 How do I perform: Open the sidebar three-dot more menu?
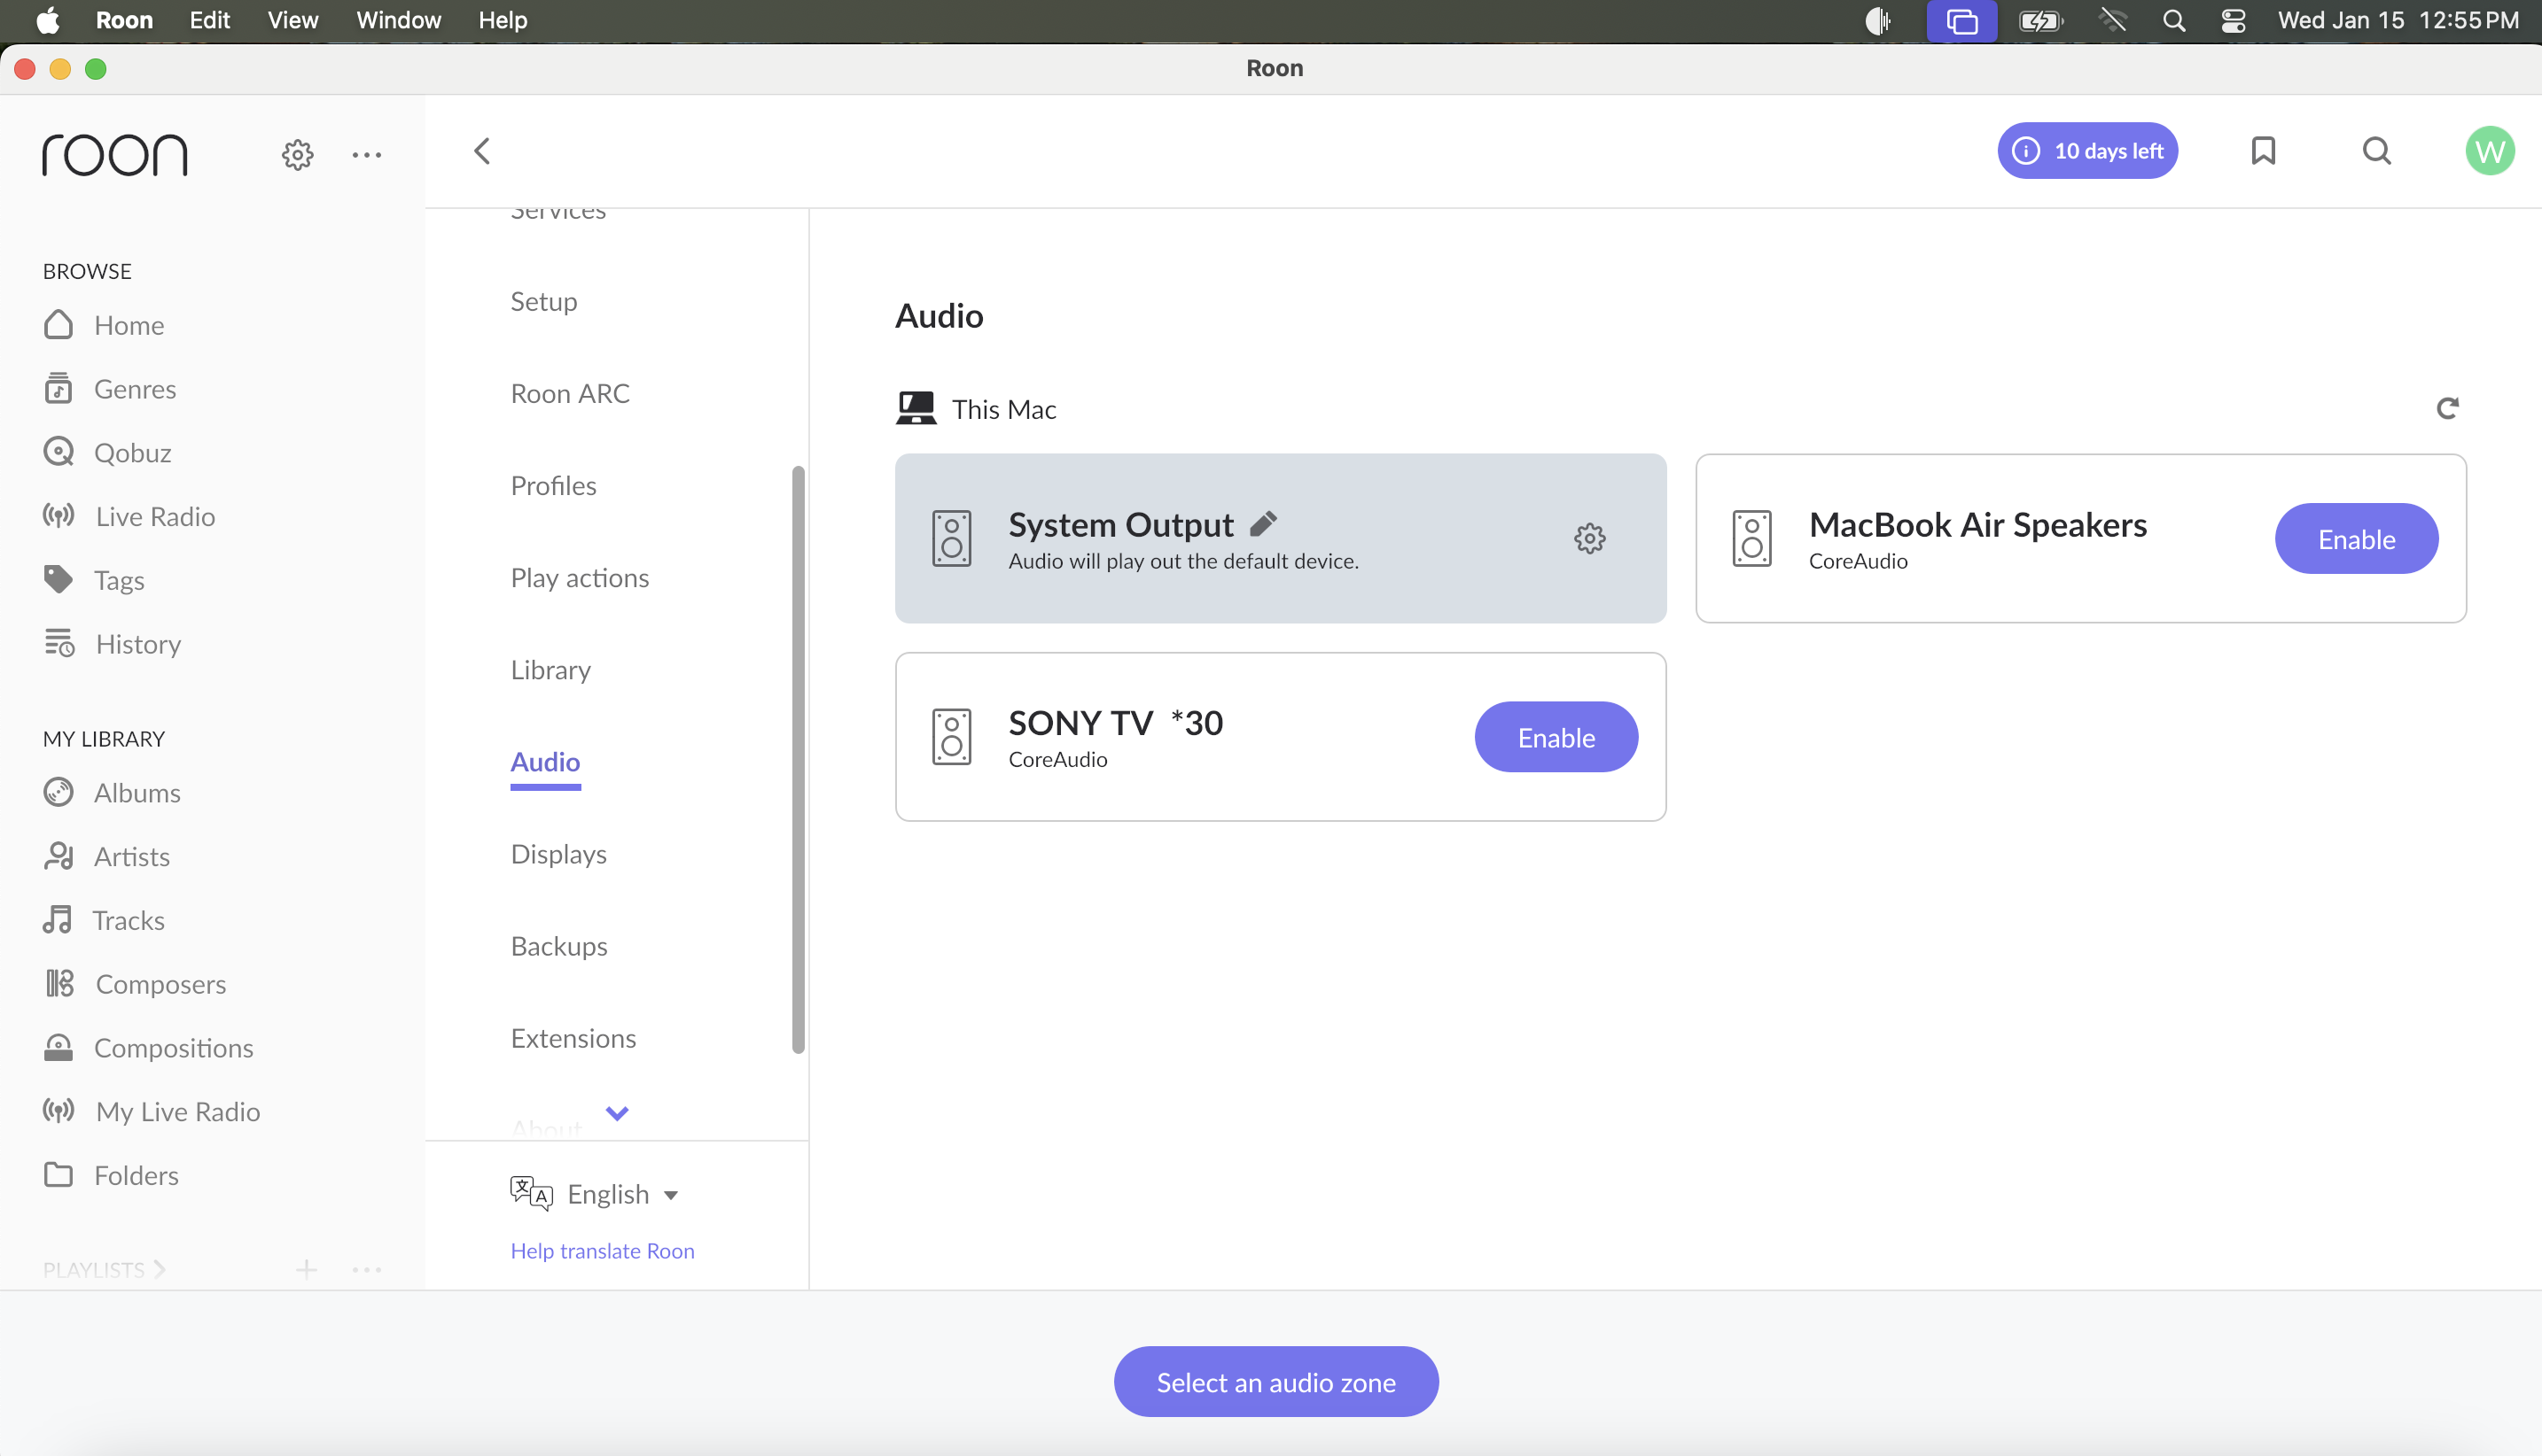(366, 154)
